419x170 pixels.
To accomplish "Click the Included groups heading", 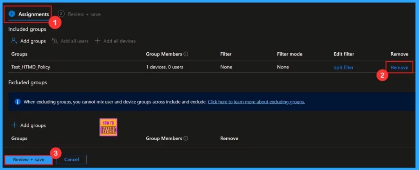I will [27, 29].
